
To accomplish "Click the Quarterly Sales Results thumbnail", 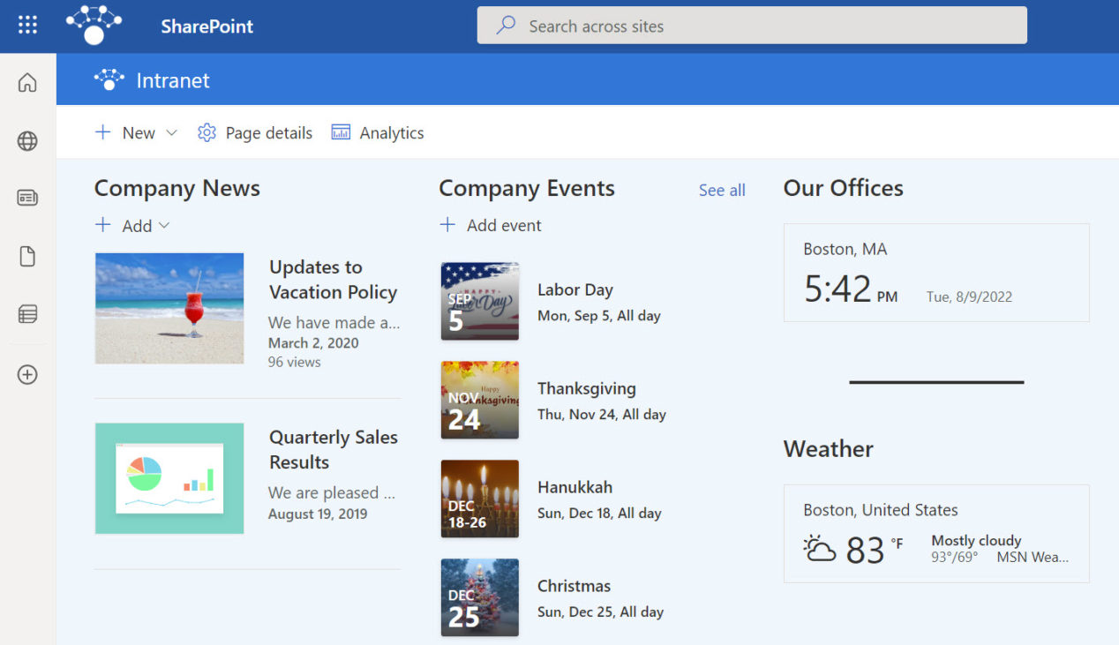I will (169, 478).
